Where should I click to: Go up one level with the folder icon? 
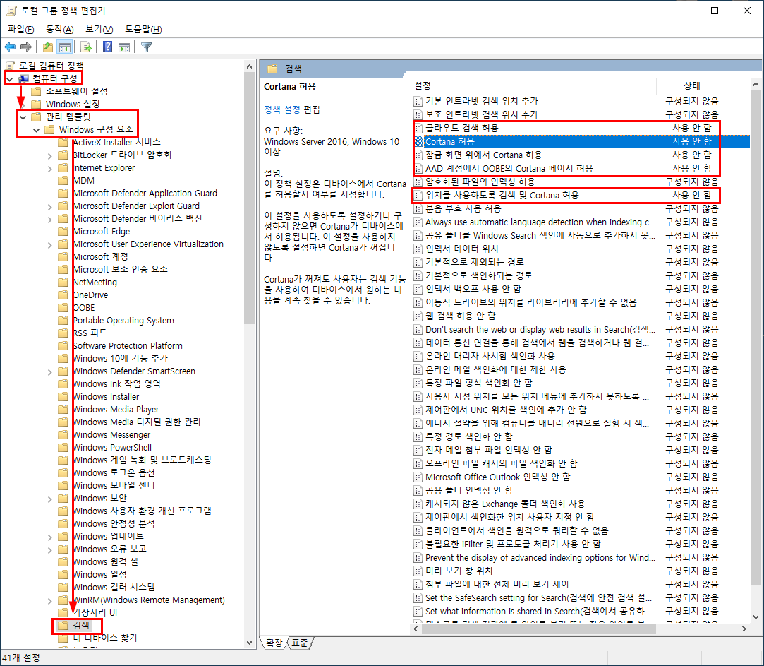(47, 47)
